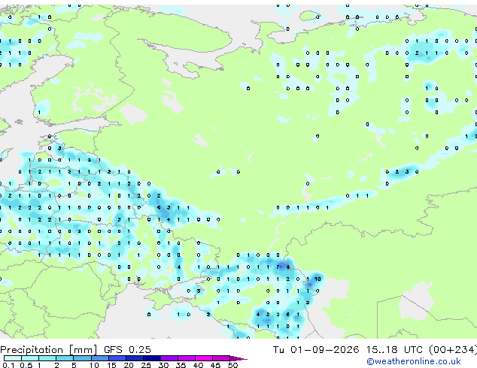Click the 2–5 mm legend color swatch

(x=65, y=358)
